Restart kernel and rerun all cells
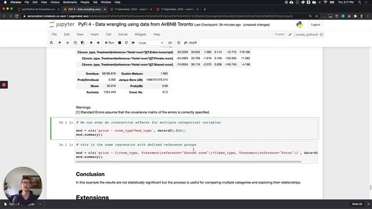 point(133,42)
